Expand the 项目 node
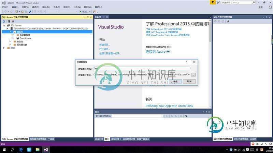The image size is (273, 153). [4, 48]
